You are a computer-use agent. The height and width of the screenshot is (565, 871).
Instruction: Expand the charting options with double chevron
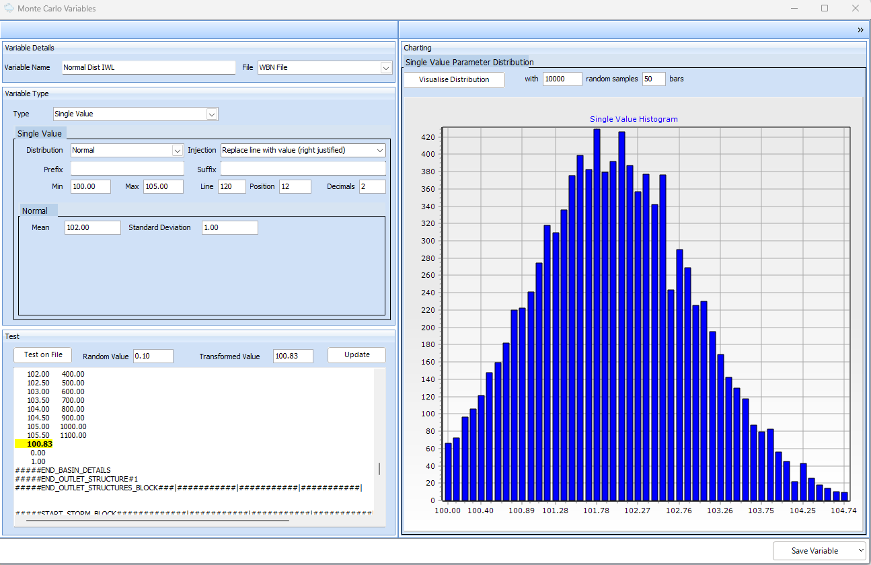point(860,30)
